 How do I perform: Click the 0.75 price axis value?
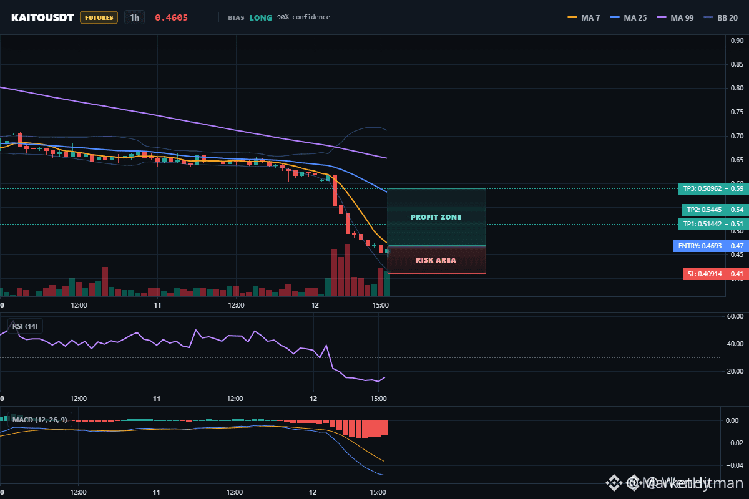(737, 112)
